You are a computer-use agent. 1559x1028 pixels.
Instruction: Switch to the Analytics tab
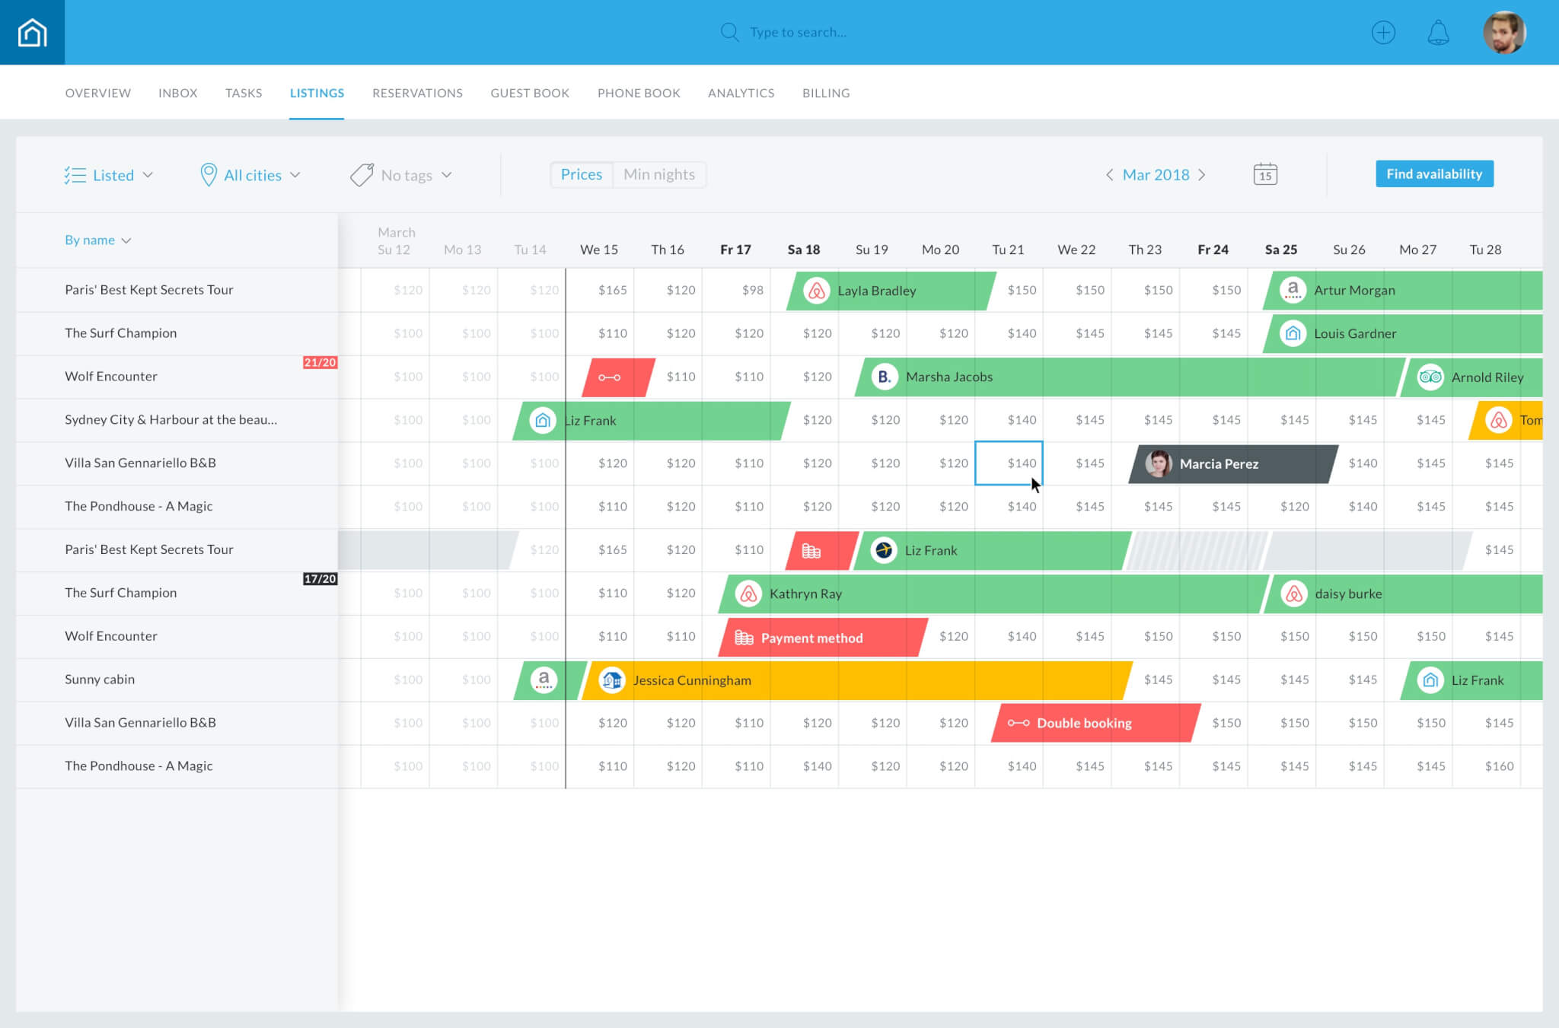coord(741,93)
